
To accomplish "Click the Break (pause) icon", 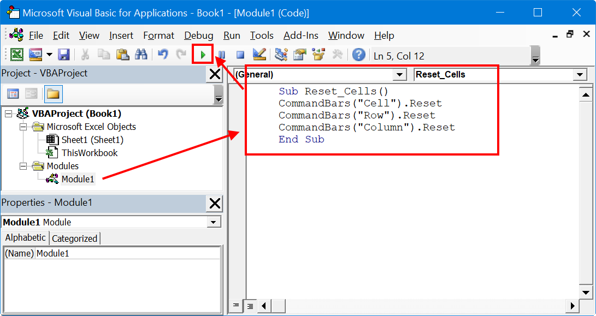I will tap(222, 55).
